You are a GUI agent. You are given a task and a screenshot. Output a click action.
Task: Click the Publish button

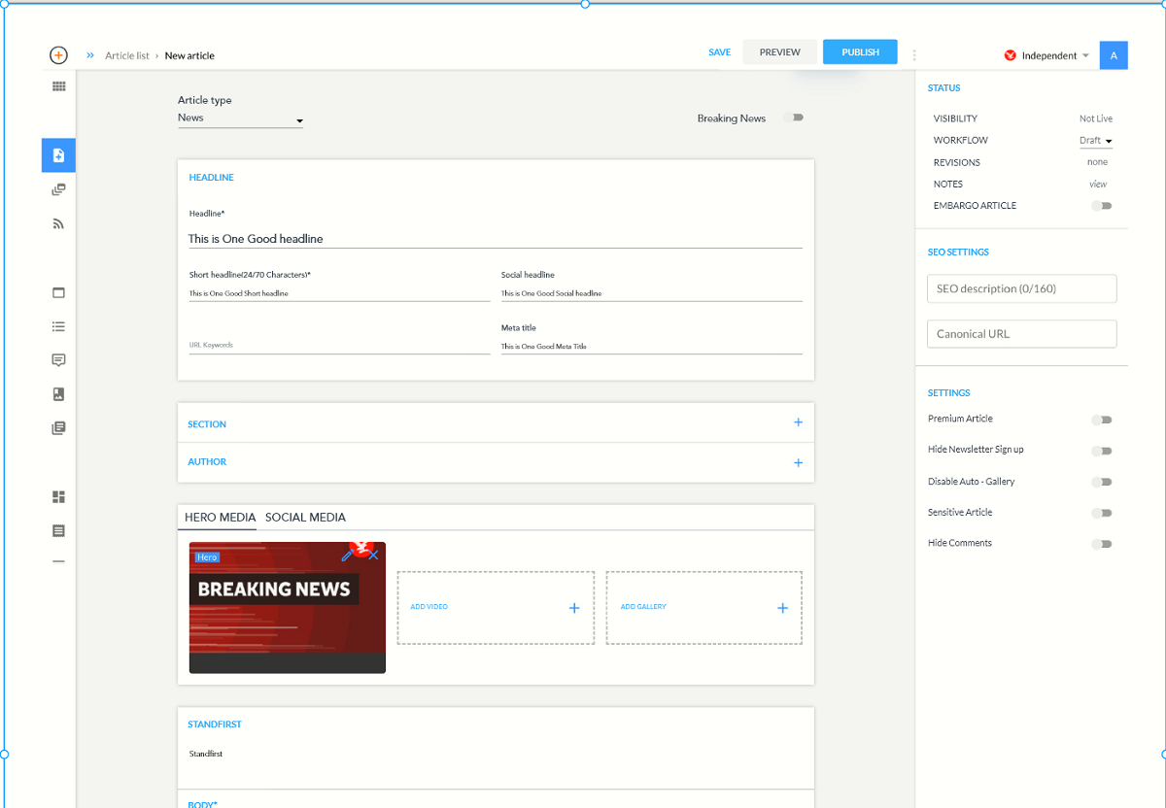pos(860,52)
